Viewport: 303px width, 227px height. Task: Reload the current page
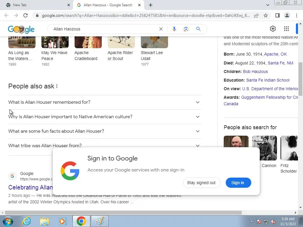tap(25, 15)
